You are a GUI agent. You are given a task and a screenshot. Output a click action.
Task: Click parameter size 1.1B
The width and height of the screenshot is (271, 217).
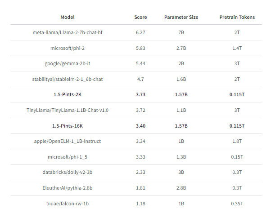181,110
